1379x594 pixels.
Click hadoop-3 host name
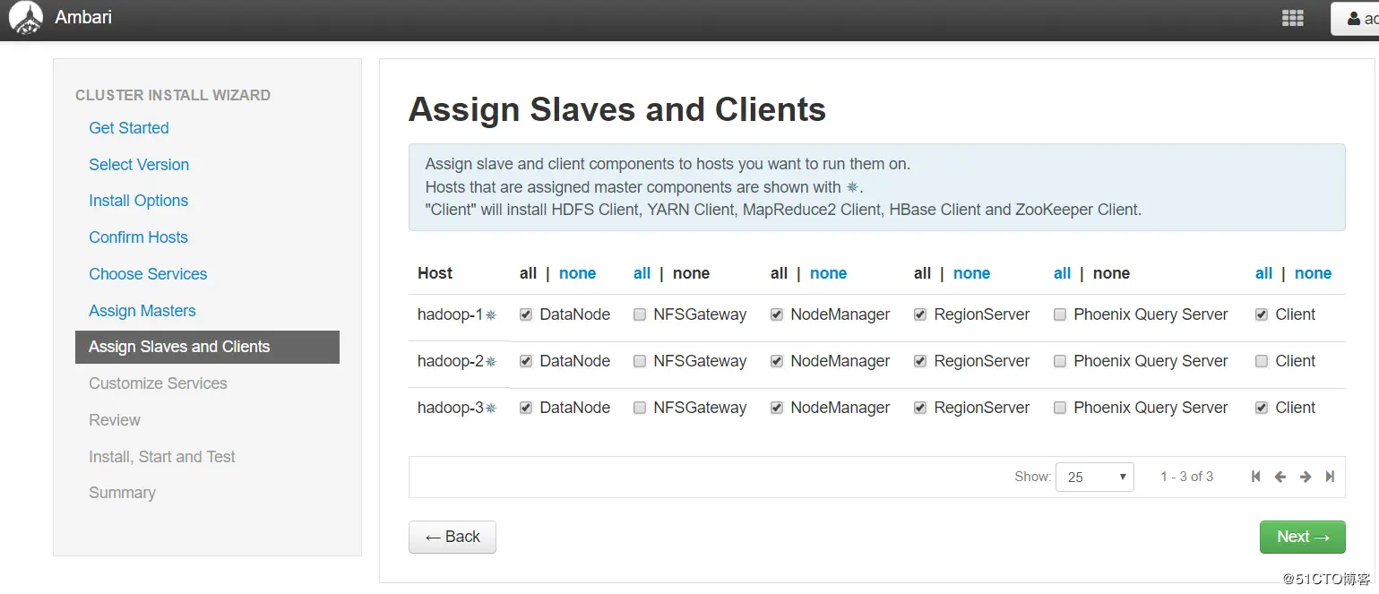point(450,408)
